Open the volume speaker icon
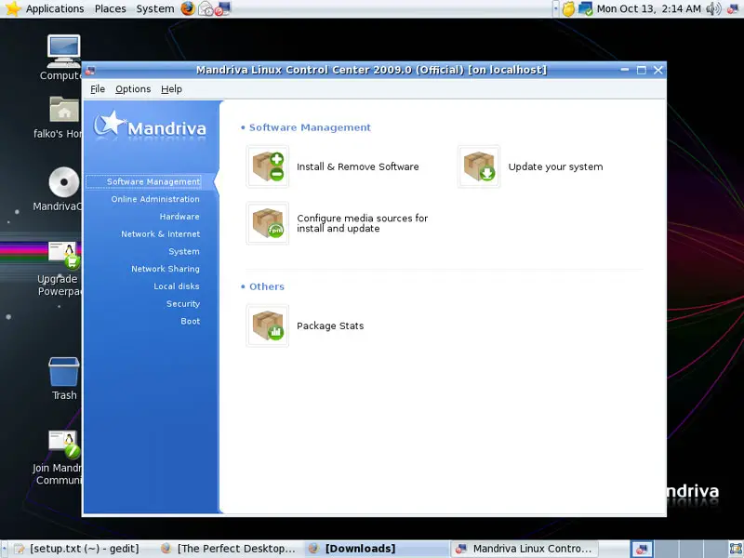The width and height of the screenshot is (744, 558). pos(713,8)
